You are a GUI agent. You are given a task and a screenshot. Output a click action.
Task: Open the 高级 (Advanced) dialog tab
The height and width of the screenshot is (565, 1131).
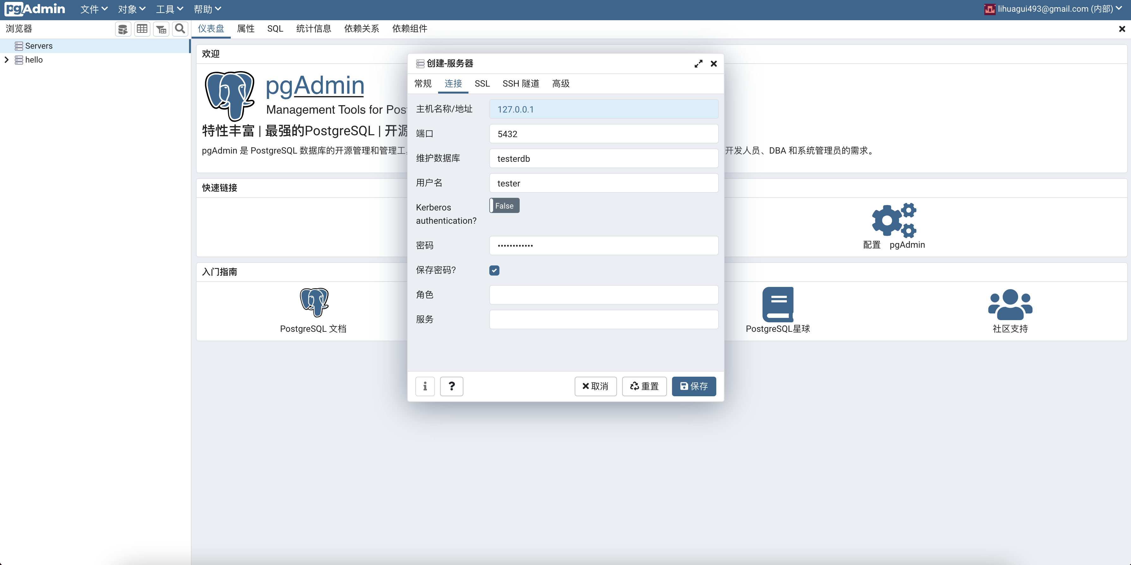coord(561,83)
